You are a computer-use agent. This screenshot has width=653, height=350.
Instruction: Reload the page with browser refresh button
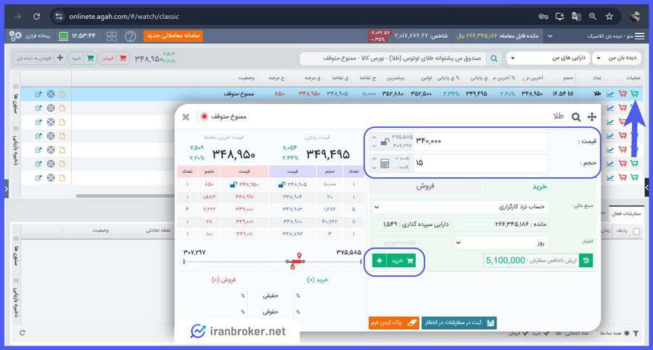37,16
